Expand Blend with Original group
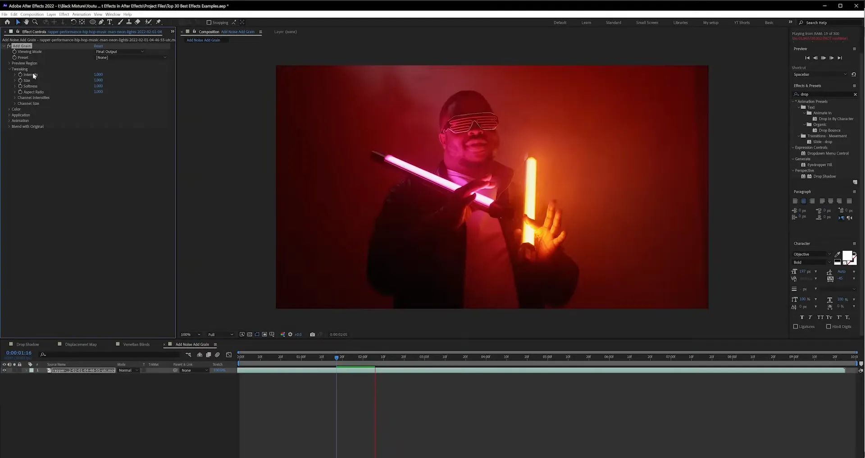This screenshot has width=865, height=458. pyautogui.click(x=9, y=127)
